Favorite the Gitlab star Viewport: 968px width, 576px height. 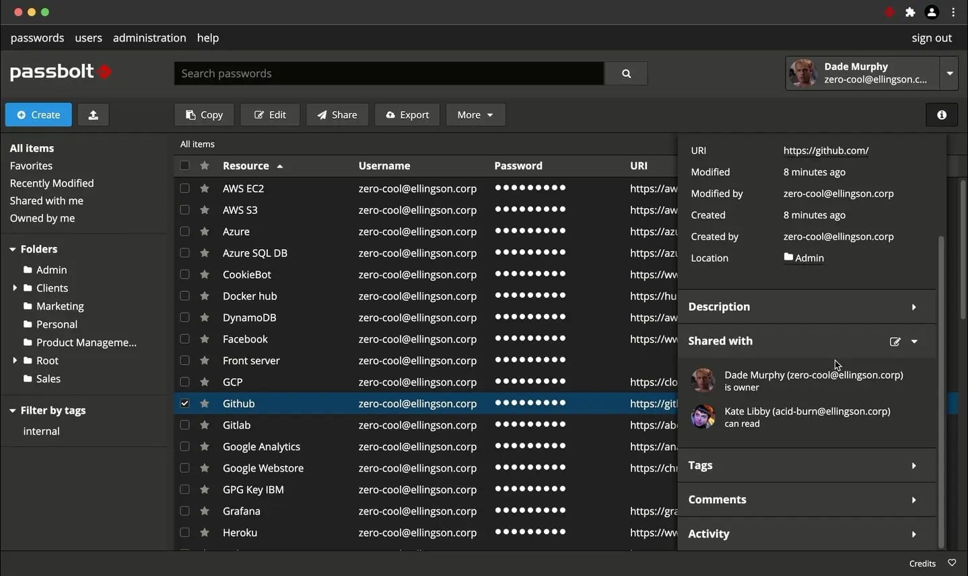205,425
